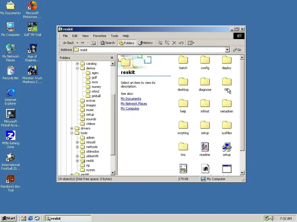This screenshot has width=297, height=222.
Task: Click the Forward arrow toolbar button
Action: (83, 43)
